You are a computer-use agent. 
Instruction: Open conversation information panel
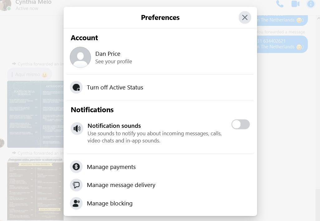pos(311,4)
